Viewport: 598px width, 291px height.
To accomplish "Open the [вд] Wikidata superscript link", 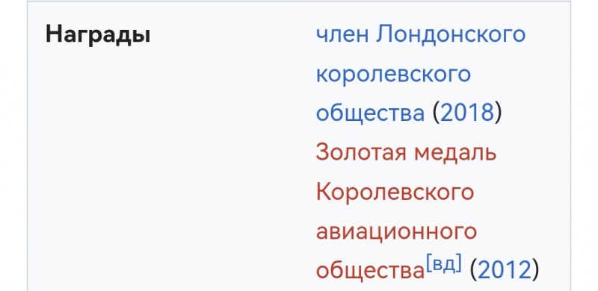I will pos(444,263).
